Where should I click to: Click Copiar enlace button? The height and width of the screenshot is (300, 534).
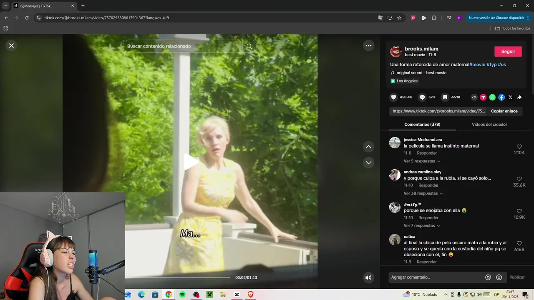pyautogui.click(x=504, y=111)
